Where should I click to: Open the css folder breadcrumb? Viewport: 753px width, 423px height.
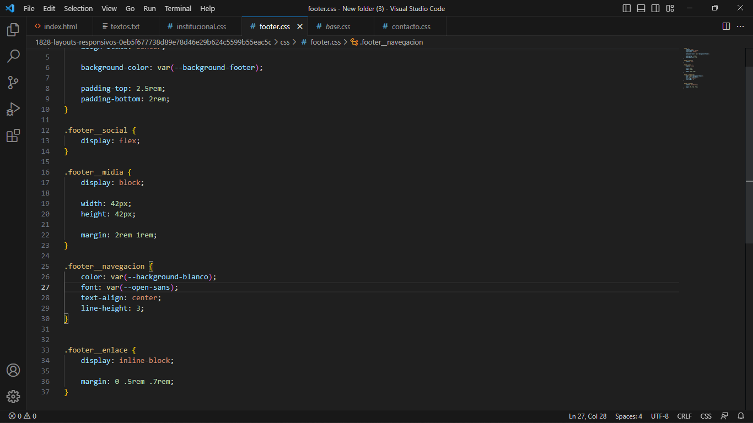pos(285,42)
